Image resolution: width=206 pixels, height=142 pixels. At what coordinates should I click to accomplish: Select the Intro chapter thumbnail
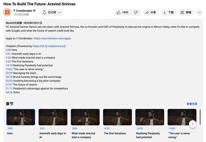pos(21,117)
